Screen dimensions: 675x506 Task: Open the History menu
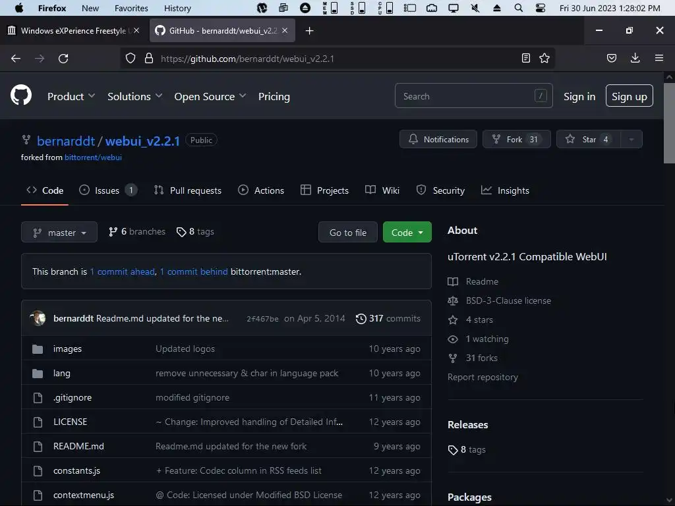point(177,8)
